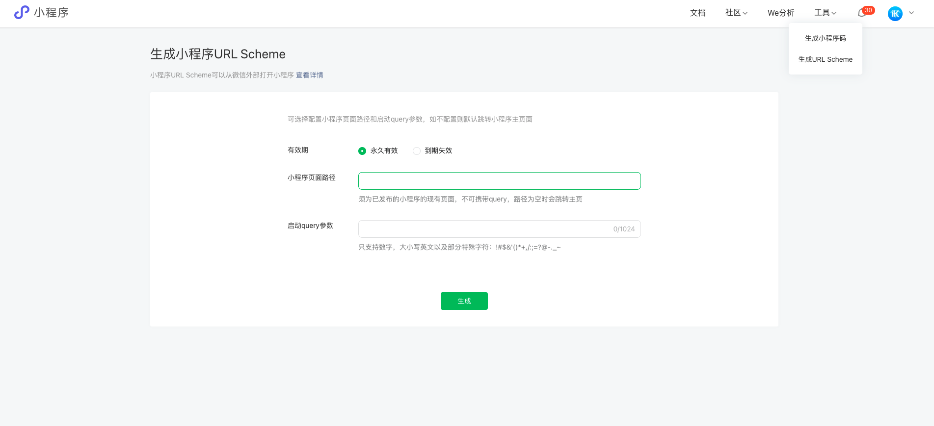The width and height of the screenshot is (934, 426).
Task: Select 生成小程序码 from tools menu
Action: pyautogui.click(x=825, y=38)
